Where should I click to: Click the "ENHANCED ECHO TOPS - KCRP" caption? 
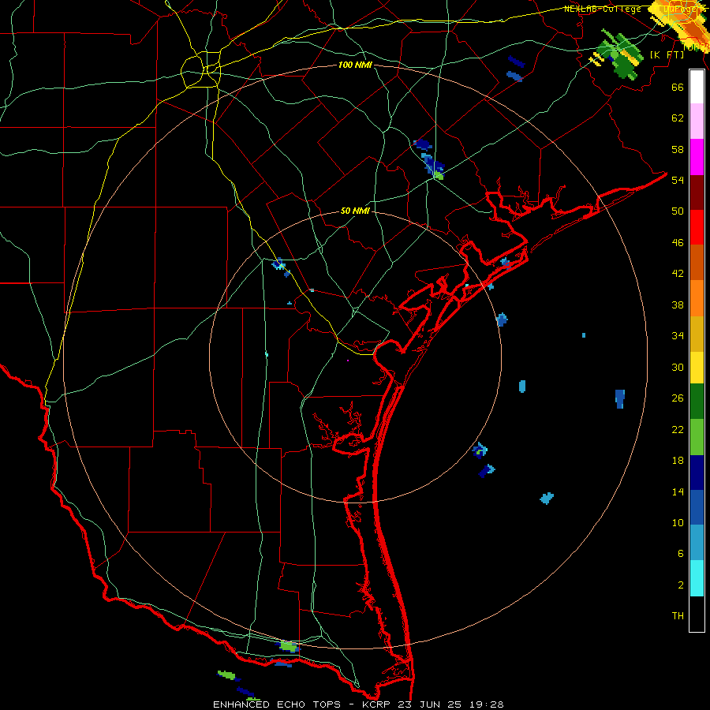(x=303, y=704)
